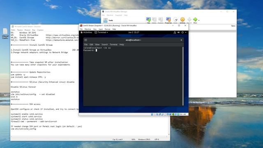The height and width of the screenshot is (148, 263).
Task: Click optical disk icon in VM status bar
Action: (x=155, y=114)
